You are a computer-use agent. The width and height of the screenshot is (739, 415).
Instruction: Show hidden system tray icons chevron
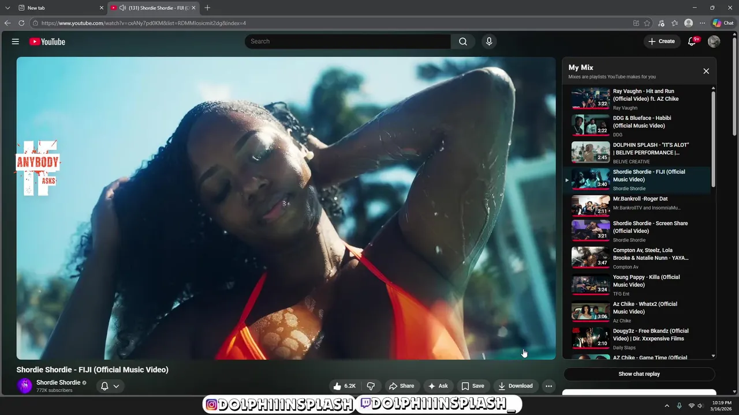pyautogui.click(x=667, y=406)
